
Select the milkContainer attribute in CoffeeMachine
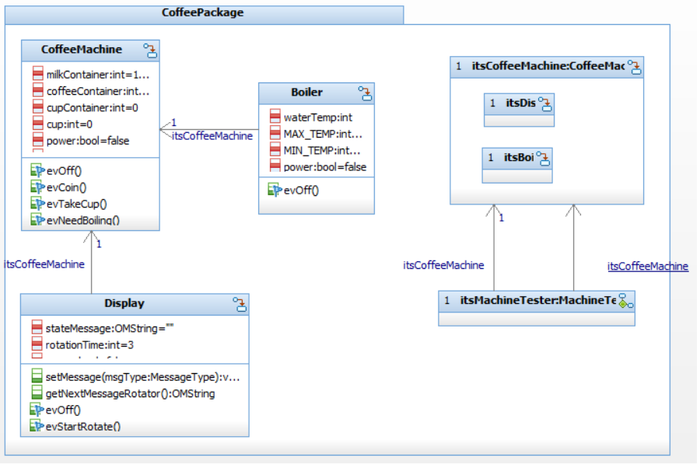[x=97, y=75]
